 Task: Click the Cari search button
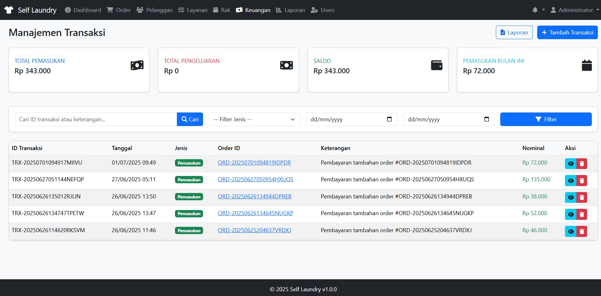[x=190, y=119]
